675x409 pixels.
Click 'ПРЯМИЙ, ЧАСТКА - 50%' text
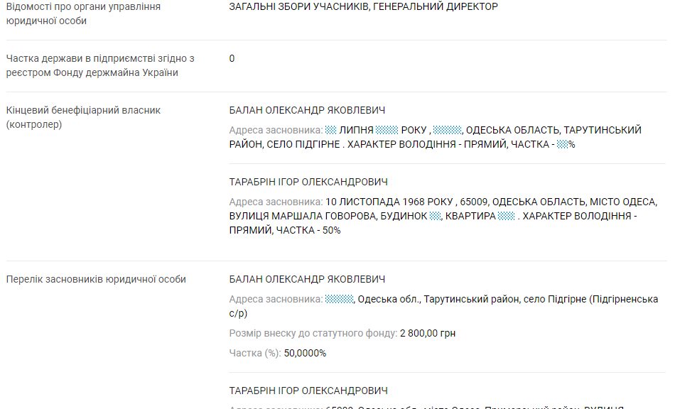[x=284, y=230]
